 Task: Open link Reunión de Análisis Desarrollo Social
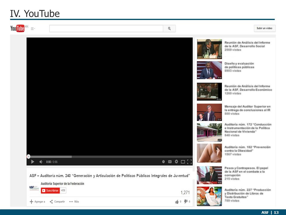pyautogui.click(x=247, y=44)
